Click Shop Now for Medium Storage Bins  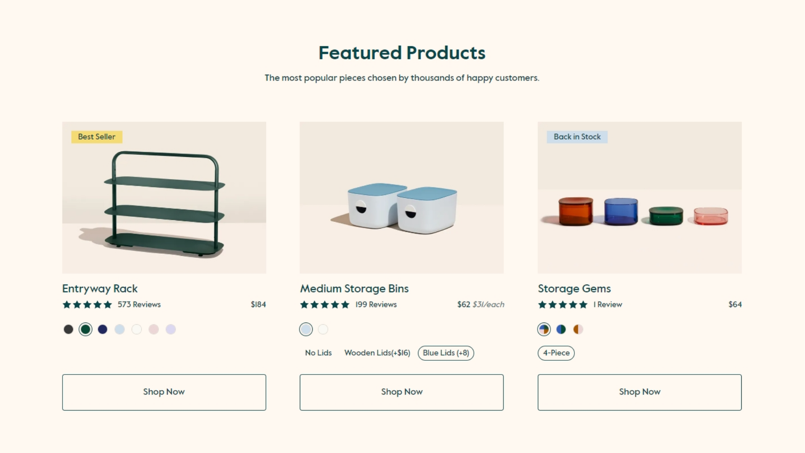[x=402, y=392]
